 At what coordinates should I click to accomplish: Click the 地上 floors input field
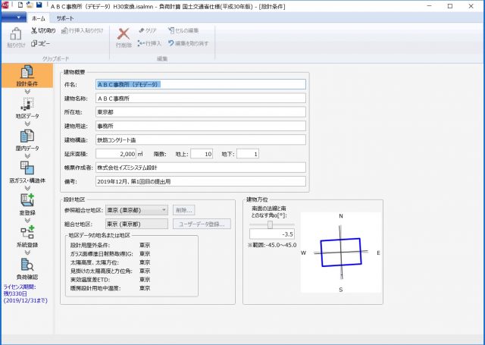tap(202, 154)
